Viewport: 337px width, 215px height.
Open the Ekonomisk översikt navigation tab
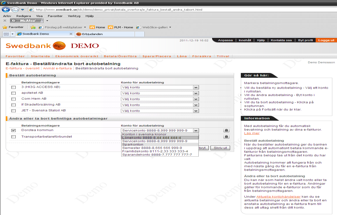[x=77, y=56]
